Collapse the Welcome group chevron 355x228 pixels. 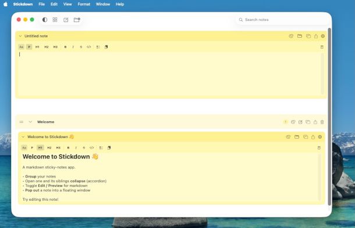point(30,122)
